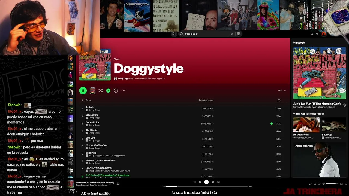Open the Acerca del artista card
349x196 pixels.
[x=320, y=160]
